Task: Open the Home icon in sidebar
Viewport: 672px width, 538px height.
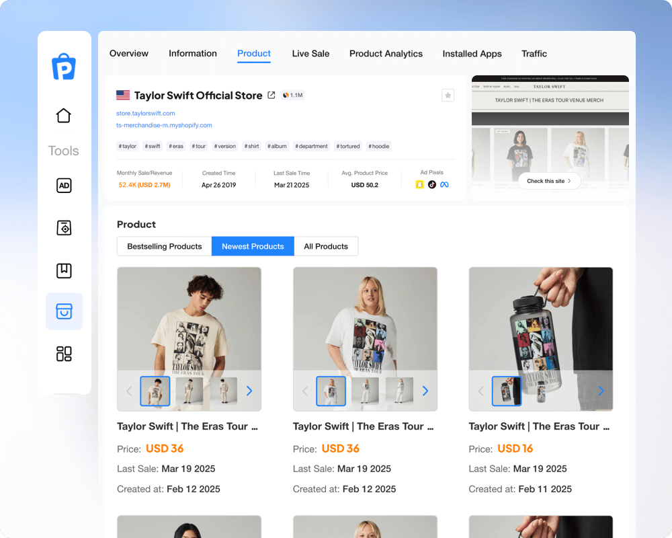Action: point(63,116)
